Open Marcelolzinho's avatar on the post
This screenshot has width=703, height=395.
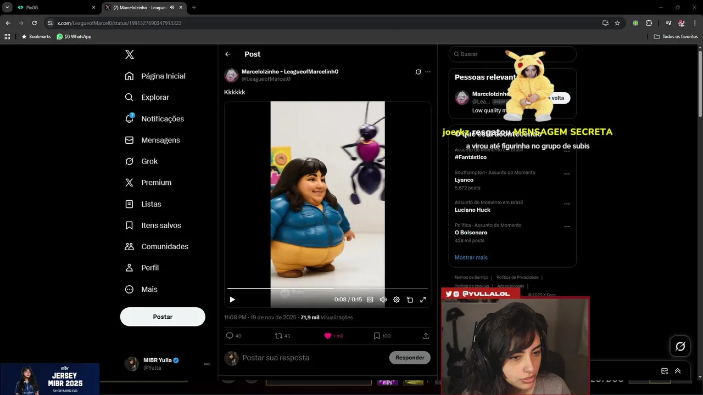(x=231, y=75)
